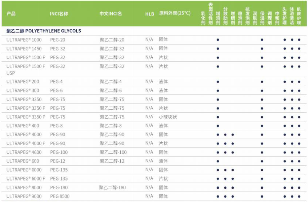This screenshot has width=308, height=202.
Task: Select product name ULTRAPEG 1450
Action: pos(24,49)
